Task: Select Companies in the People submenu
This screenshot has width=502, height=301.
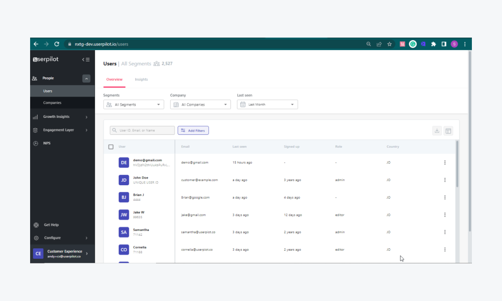Action: pos(52,103)
